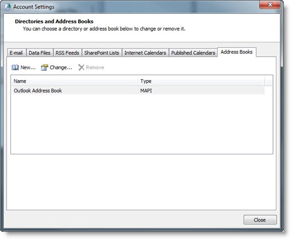Click the New... label text
The width and height of the screenshot is (291, 239).
28,68
